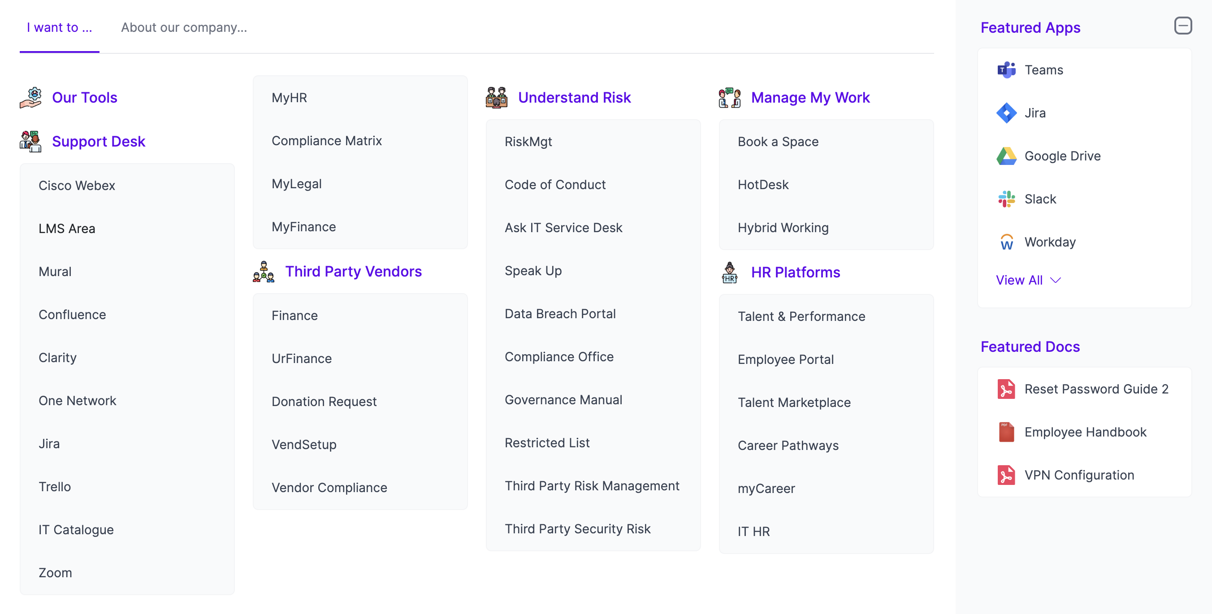Open the Support Desk heading link
The image size is (1212, 614).
99,142
